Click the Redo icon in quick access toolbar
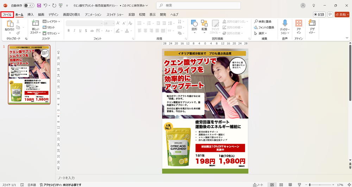 [54, 5]
